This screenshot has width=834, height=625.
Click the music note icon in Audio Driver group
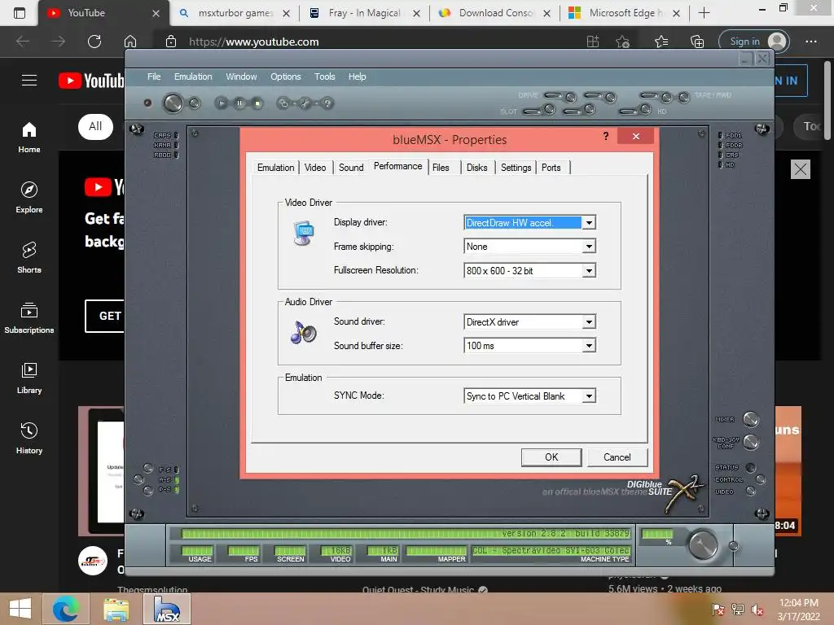(x=303, y=333)
